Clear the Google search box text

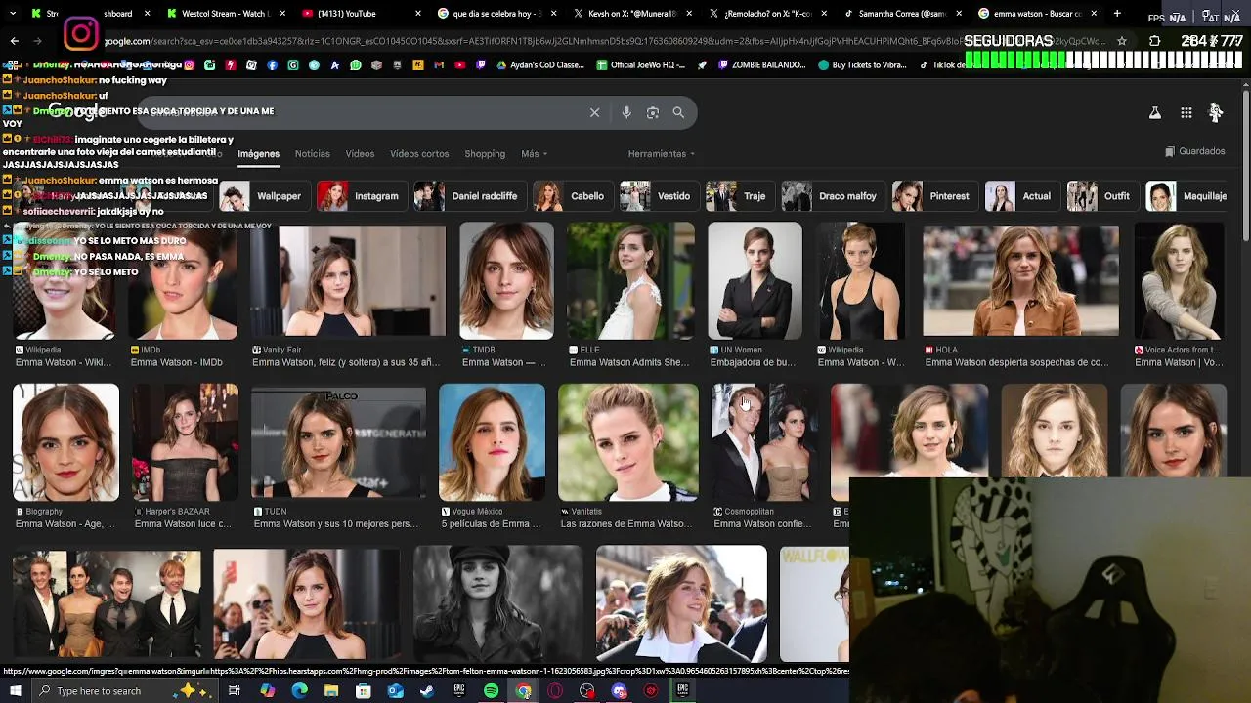(x=594, y=112)
